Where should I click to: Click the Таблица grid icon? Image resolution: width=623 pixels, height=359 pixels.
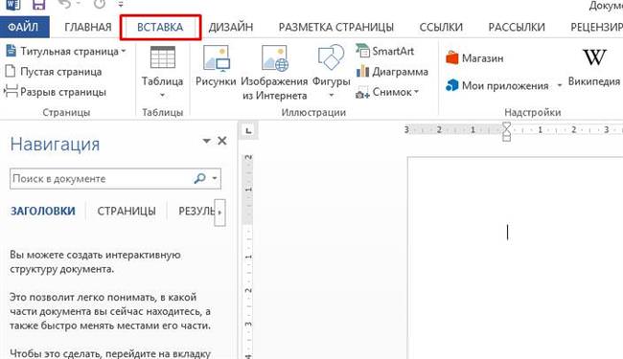click(163, 57)
